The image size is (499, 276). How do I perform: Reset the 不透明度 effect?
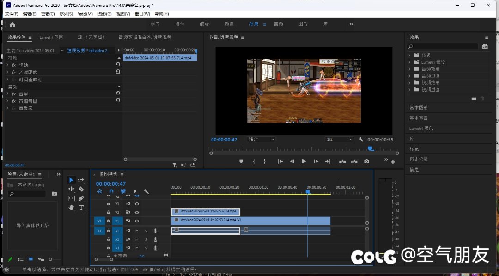(x=118, y=72)
